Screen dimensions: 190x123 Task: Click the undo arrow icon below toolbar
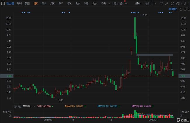pyautogui.click(x=181, y=9)
